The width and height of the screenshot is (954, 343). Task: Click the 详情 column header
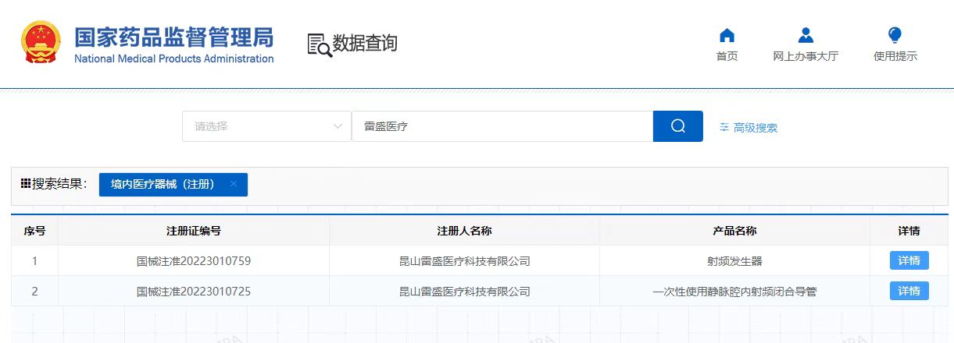tap(909, 231)
